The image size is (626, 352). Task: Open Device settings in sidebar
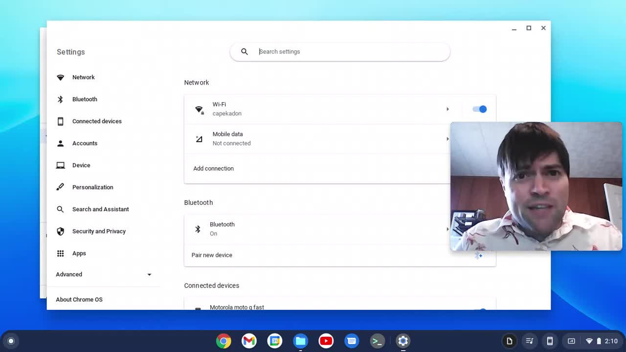coord(81,165)
